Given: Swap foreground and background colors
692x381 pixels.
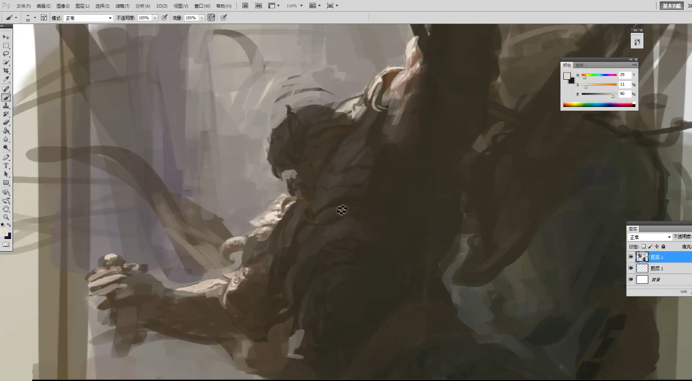Looking at the screenshot, I should tap(9, 225).
